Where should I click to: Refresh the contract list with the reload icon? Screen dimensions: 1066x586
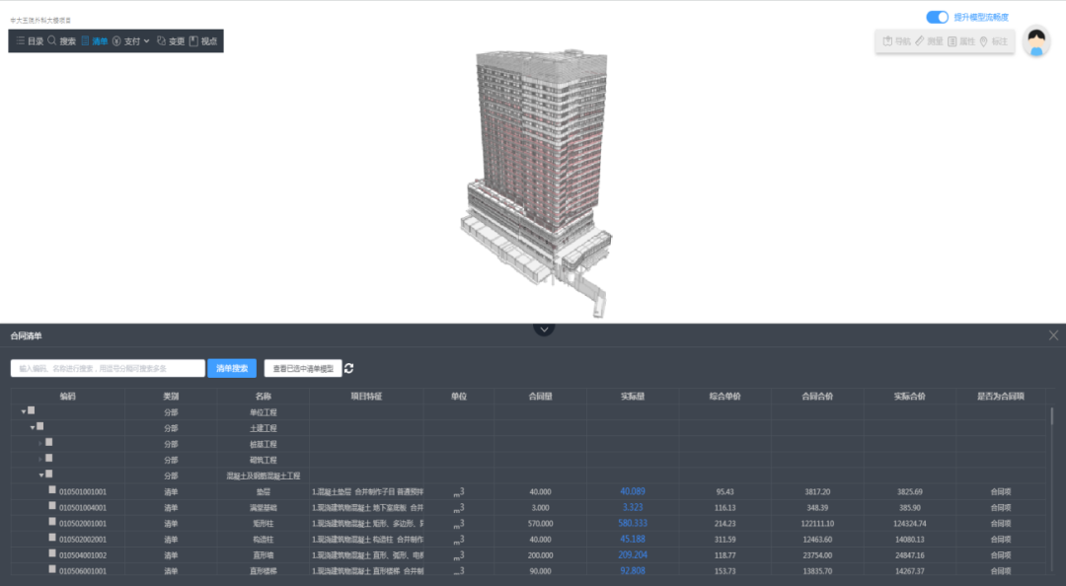click(349, 368)
